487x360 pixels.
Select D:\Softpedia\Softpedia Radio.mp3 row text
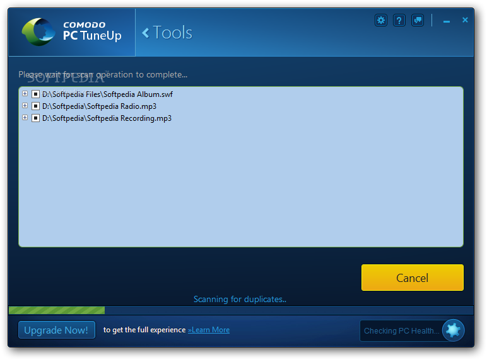click(x=100, y=106)
